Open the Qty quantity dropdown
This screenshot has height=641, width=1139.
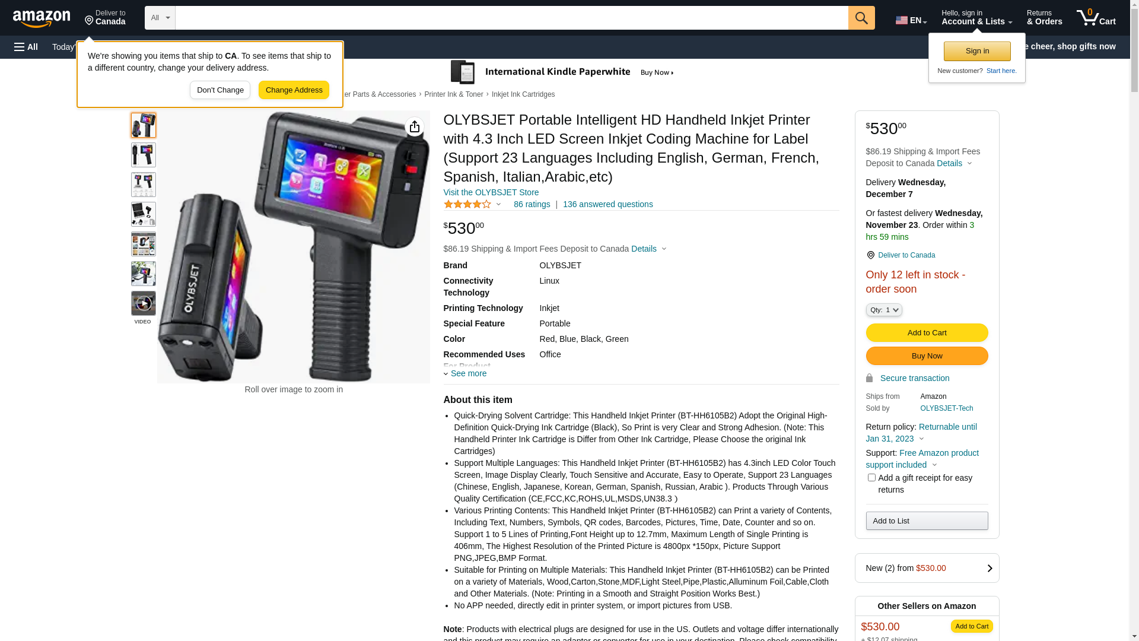[x=884, y=310]
